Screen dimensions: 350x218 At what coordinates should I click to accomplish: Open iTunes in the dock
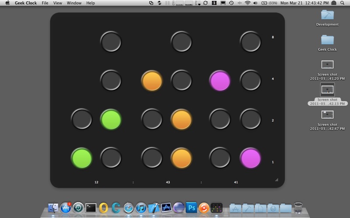click(x=141, y=208)
